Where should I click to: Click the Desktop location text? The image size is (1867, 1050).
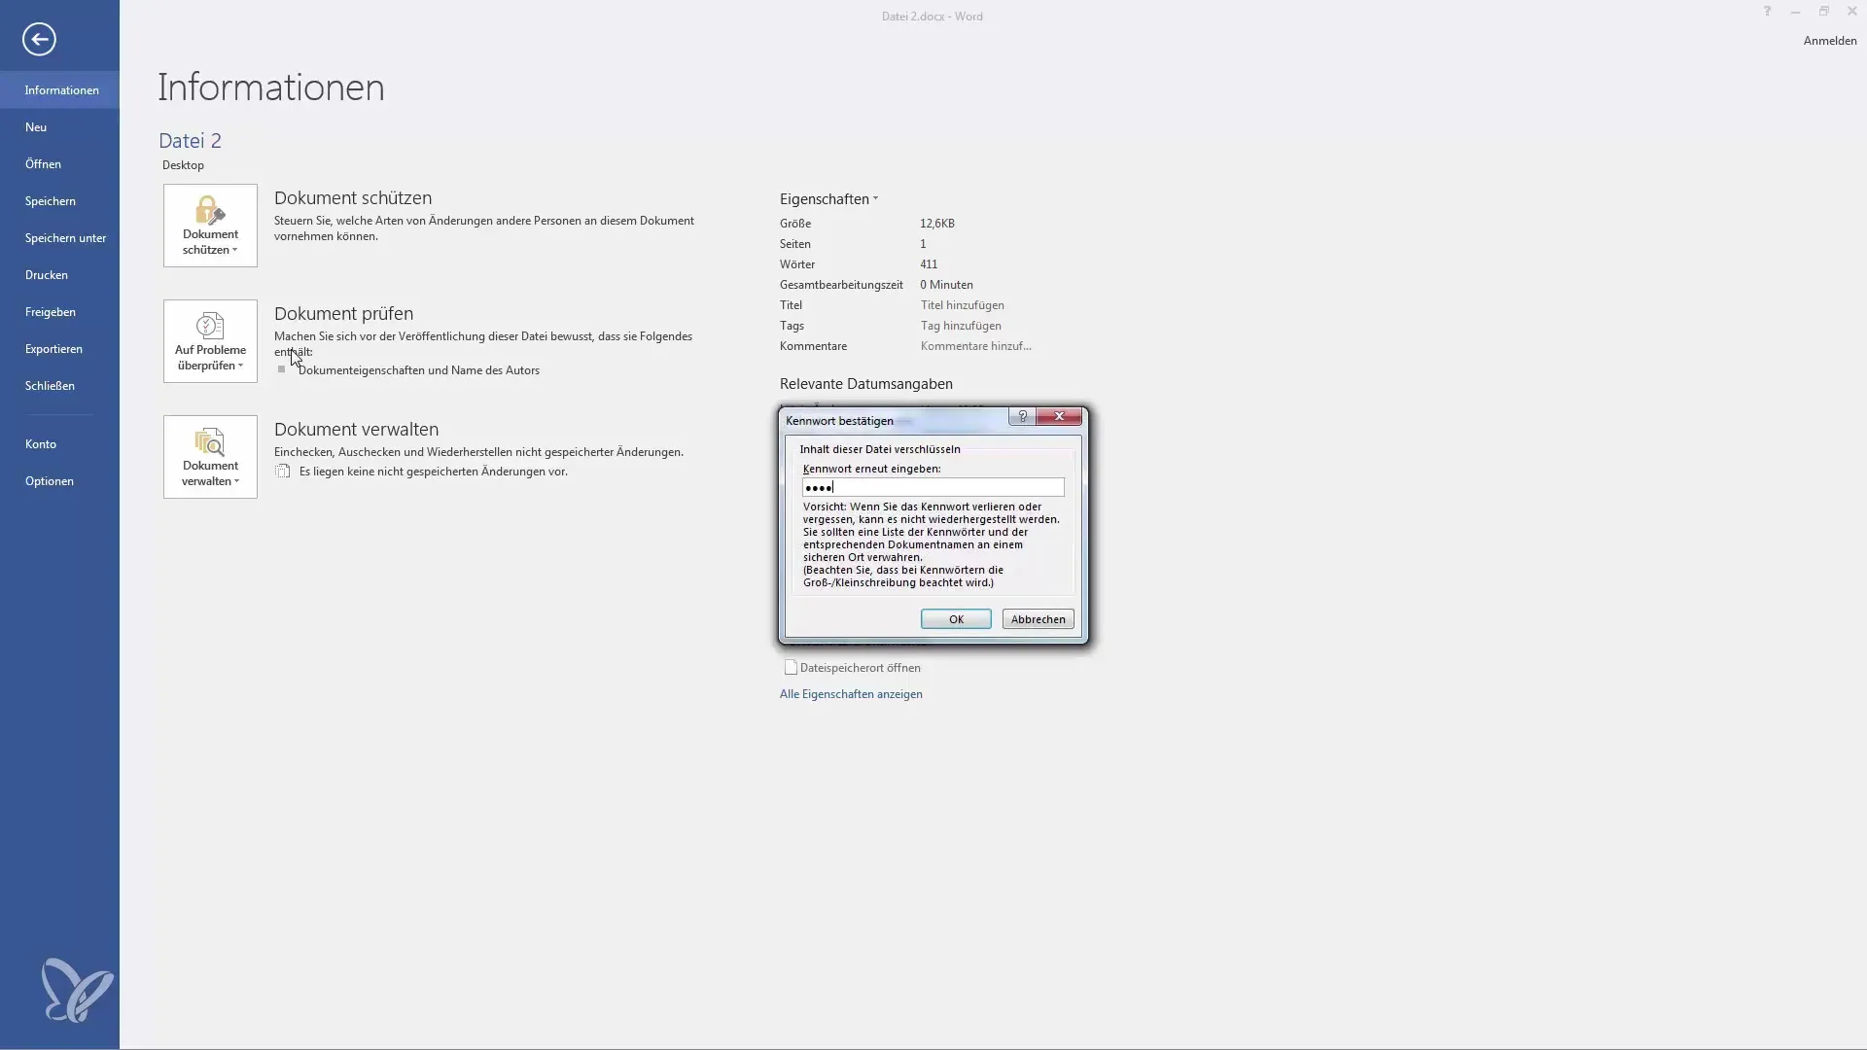coord(183,165)
